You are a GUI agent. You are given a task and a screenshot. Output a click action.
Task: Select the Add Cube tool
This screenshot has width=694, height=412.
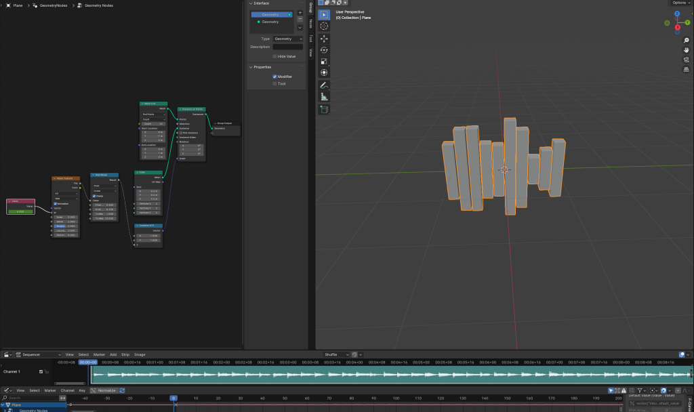[324, 109]
